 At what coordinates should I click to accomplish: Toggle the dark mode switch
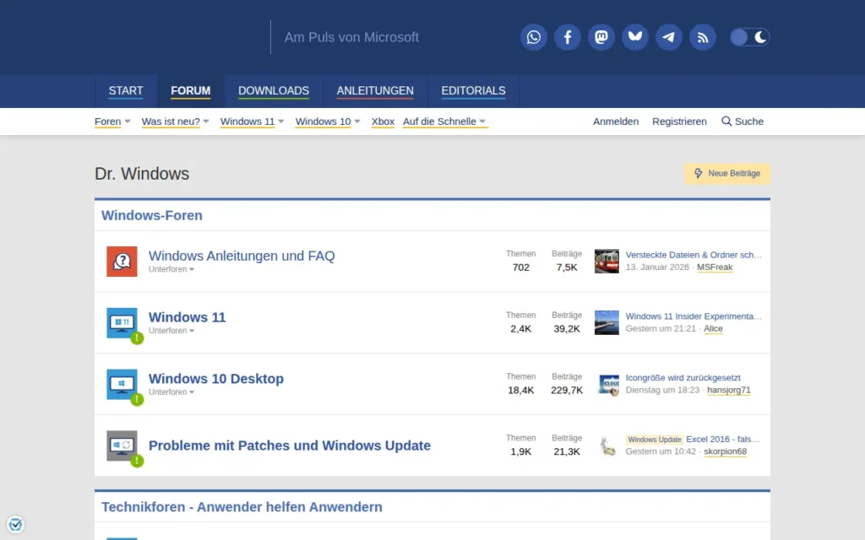(x=750, y=37)
